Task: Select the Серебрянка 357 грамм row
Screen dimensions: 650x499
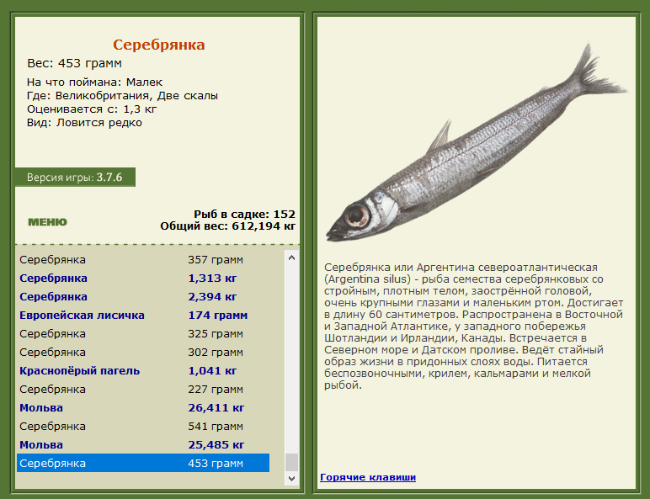Action: pyautogui.click(x=143, y=260)
